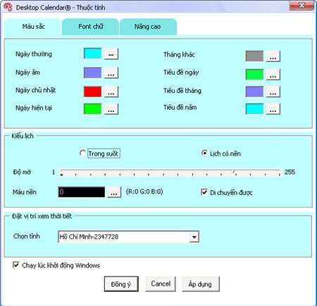317x306 pixels.
Task: Switch to the Nâng cao tab
Action: (x=148, y=27)
